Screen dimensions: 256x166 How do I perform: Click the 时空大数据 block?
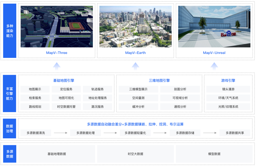coord(135,154)
